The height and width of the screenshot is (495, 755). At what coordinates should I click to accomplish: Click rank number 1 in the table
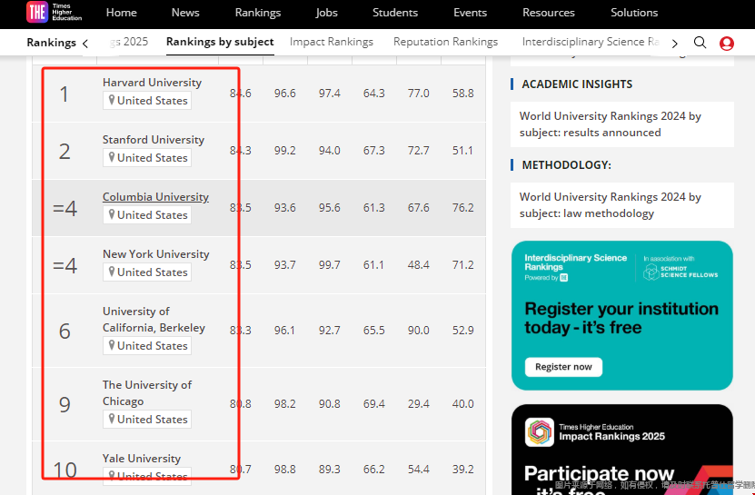click(x=64, y=94)
